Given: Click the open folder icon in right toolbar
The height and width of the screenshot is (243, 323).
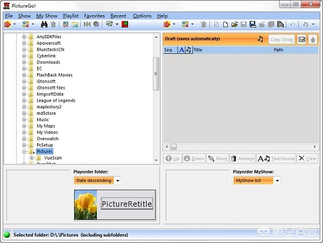Looking at the screenshot, I should [234, 24].
